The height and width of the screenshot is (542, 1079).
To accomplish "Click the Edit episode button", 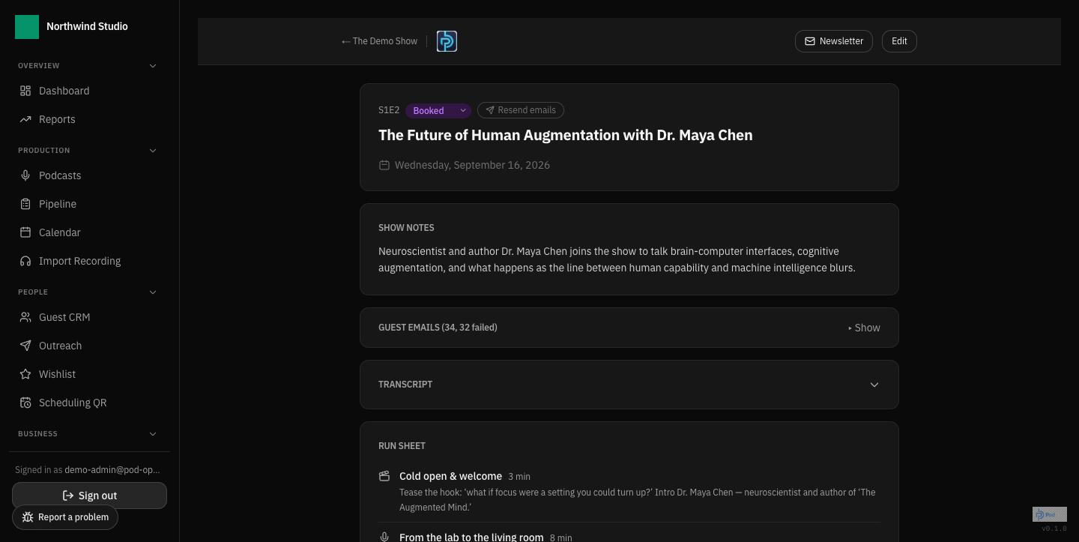I will [899, 41].
